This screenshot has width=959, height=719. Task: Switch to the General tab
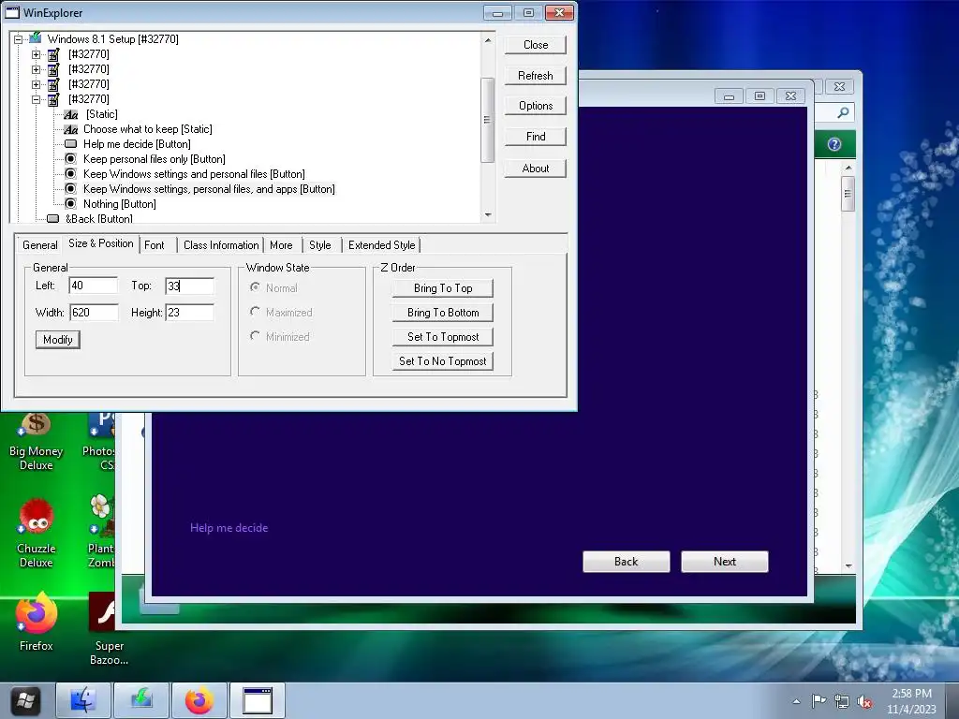(39, 245)
